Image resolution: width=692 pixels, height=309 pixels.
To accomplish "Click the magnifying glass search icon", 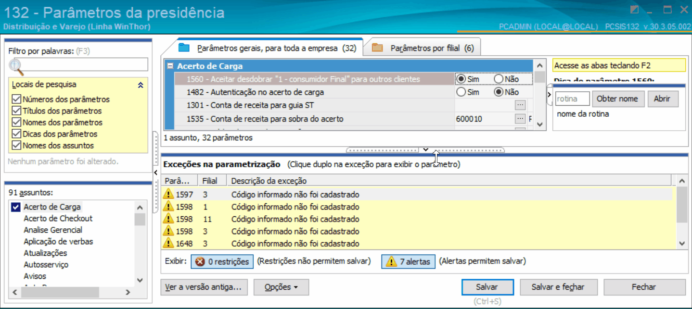I will point(16,67).
